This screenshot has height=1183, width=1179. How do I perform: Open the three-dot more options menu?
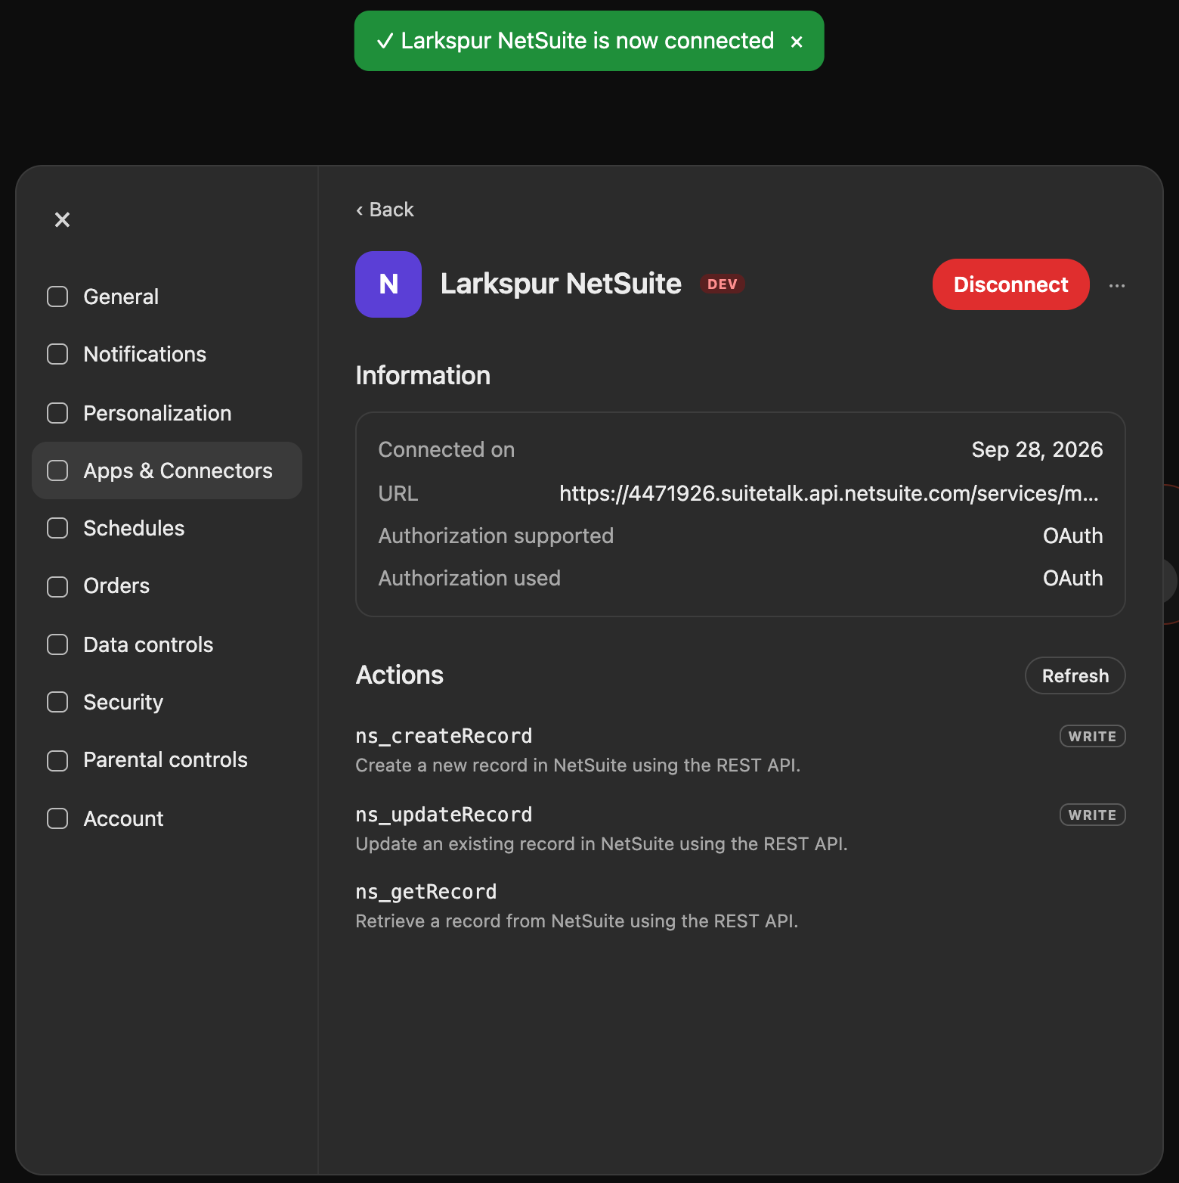[x=1117, y=285]
